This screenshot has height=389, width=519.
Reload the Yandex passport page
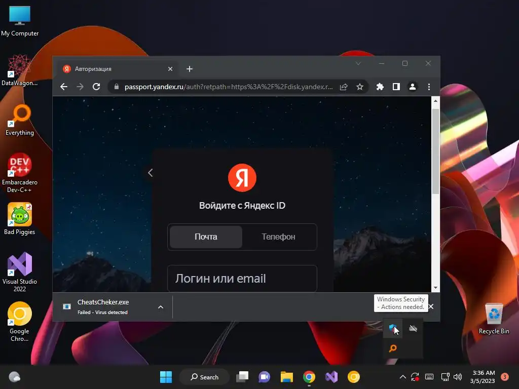pyautogui.click(x=96, y=87)
